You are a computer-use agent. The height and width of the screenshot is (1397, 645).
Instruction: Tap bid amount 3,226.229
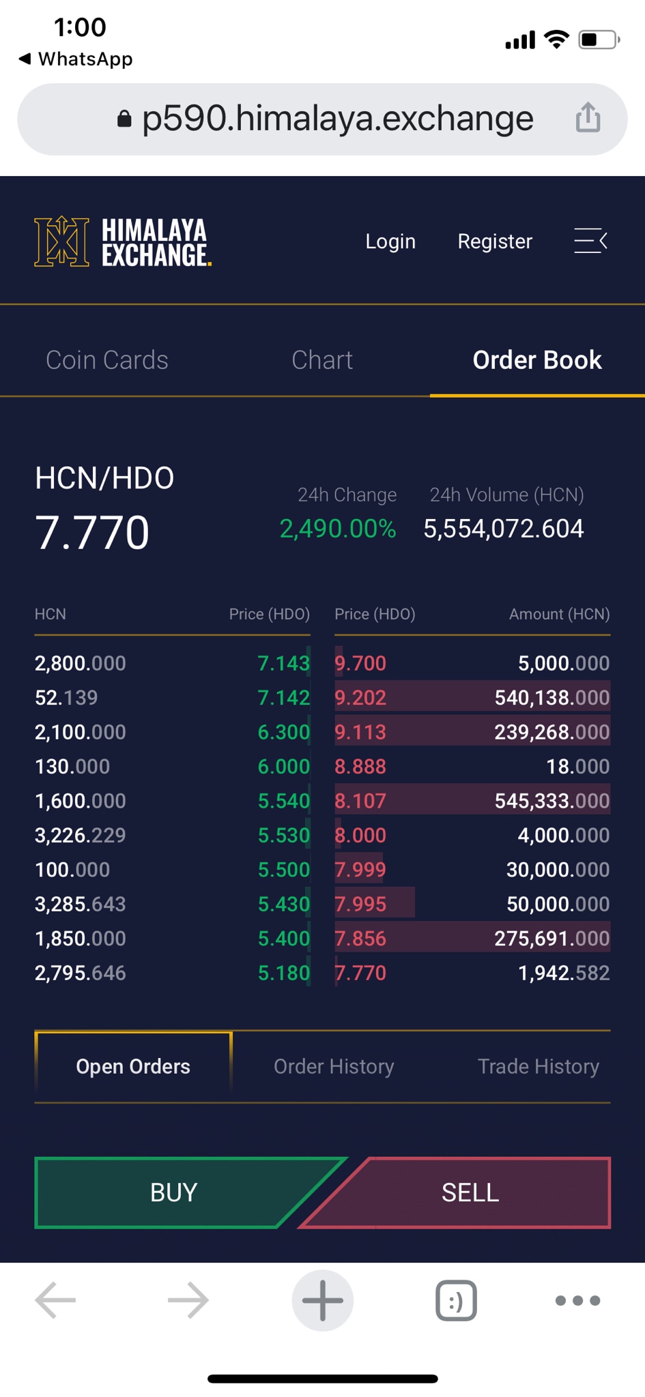tap(81, 835)
